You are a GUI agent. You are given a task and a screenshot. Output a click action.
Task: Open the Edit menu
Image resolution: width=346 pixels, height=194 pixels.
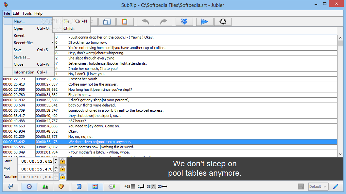(16, 13)
